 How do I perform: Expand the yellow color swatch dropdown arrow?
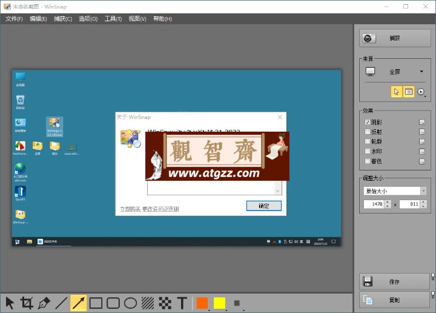(x=226, y=309)
